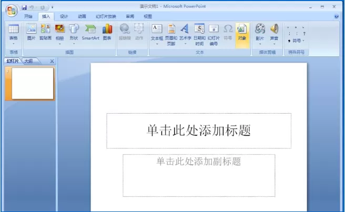The width and height of the screenshot is (345, 212).
Task: Insert the question mark special symbol
Action: [304, 34]
